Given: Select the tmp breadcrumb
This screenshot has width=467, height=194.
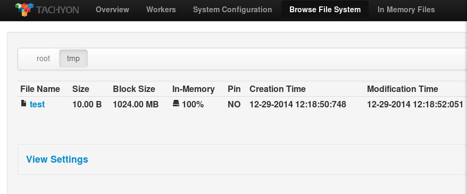Looking at the screenshot, I should pyautogui.click(x=73, y=58).
